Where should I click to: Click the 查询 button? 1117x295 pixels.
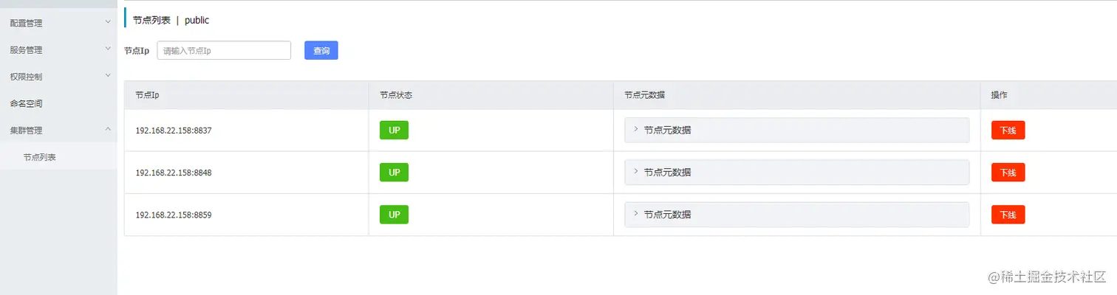coord(321,51)
